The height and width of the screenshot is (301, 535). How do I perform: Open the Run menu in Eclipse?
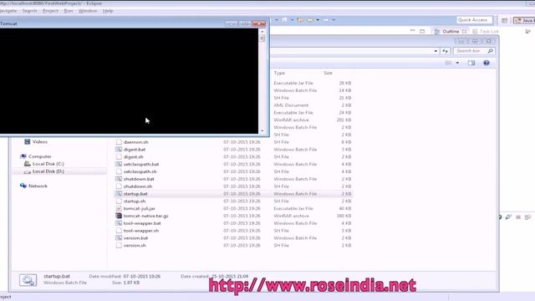click(x=69, y=11)
